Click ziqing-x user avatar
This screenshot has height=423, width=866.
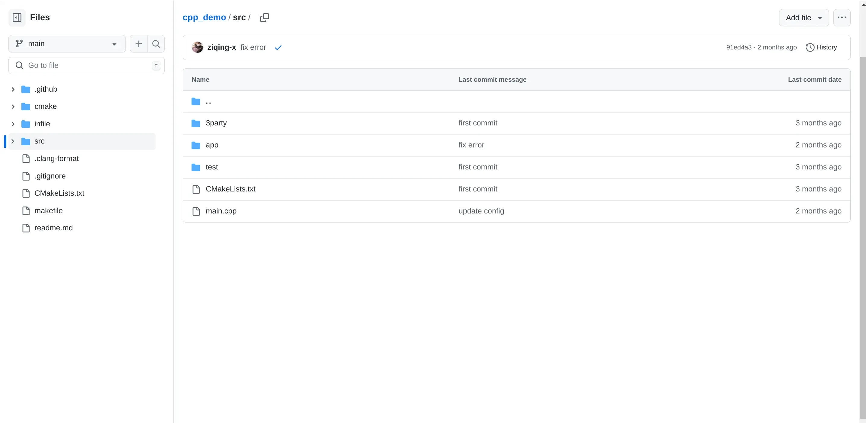point(197,47)
